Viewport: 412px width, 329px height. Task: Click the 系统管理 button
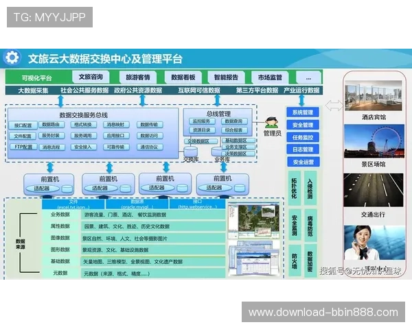click(303, 112)
